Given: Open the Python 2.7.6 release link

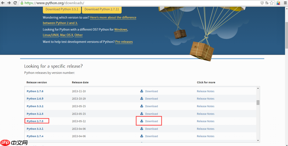Looking at the screenshot, I should tap(35, 91).
